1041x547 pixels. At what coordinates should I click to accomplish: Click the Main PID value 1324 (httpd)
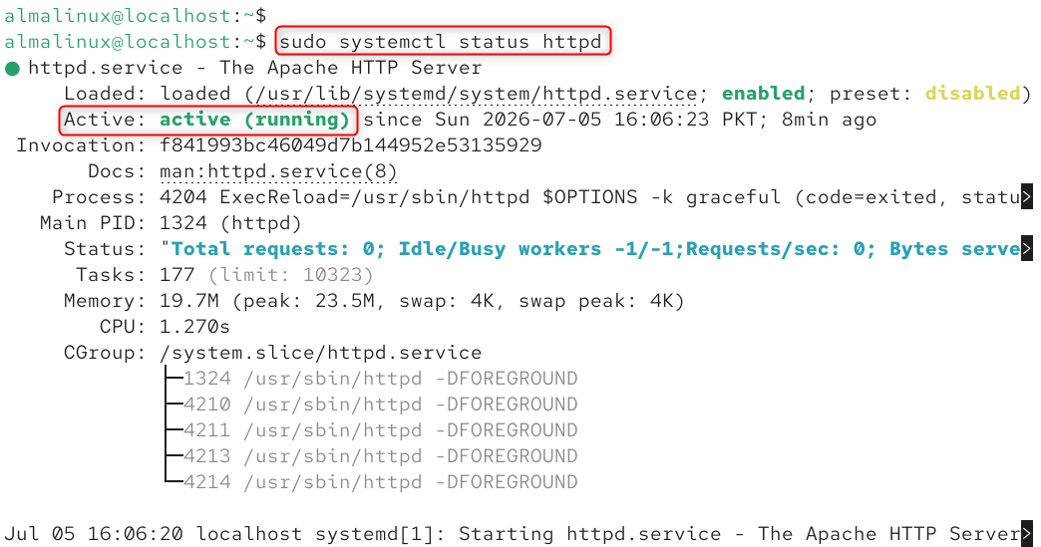[x=230, y=223]
